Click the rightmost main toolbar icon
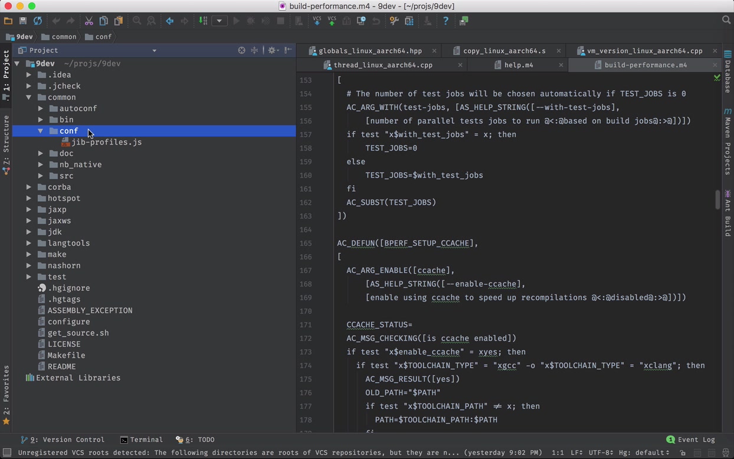 [x=464, y=21]
